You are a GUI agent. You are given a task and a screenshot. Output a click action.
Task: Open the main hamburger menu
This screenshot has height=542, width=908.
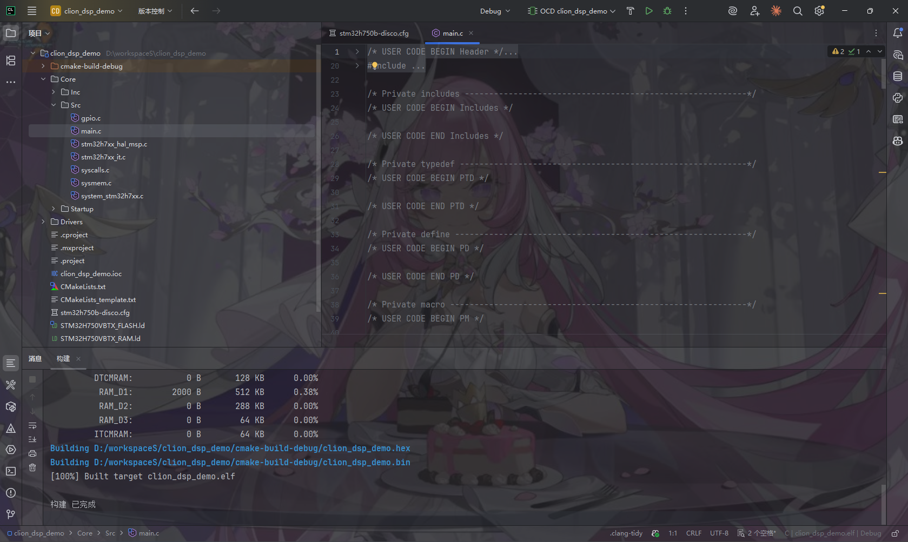click(x=32, y=11)
